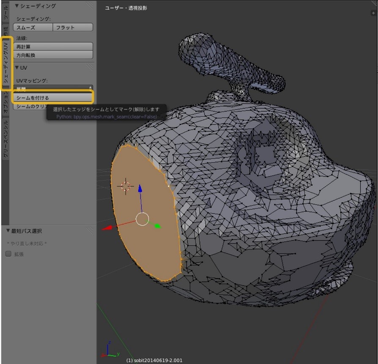Enable the 拡張 checkbox
Image resolution: width=378 pixels, height=364 pixels.
pos(8,254)
